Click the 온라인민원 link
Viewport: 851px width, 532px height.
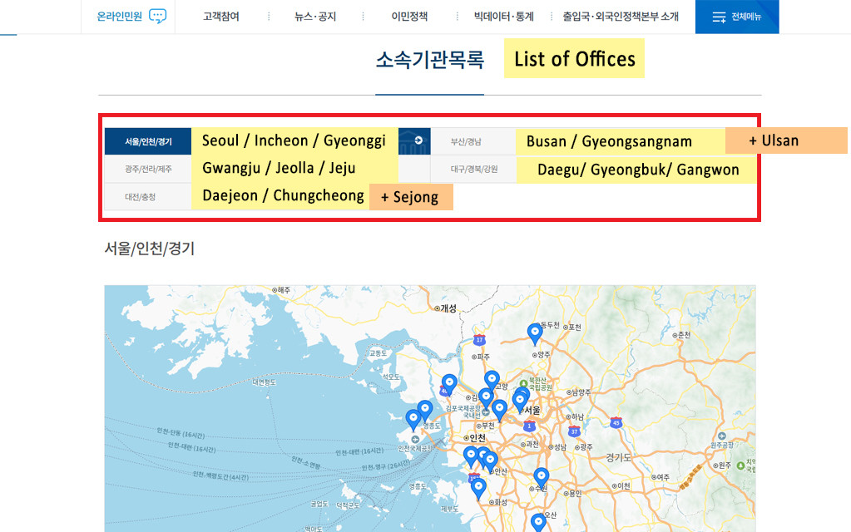120,17
